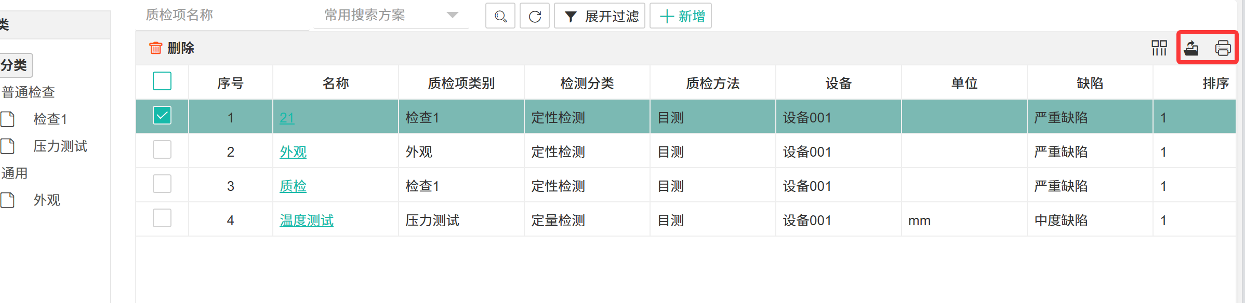This screenshot has width=1245, height=303.
Task: Select the 分类 tab in left panel
Action: [15, 65]
